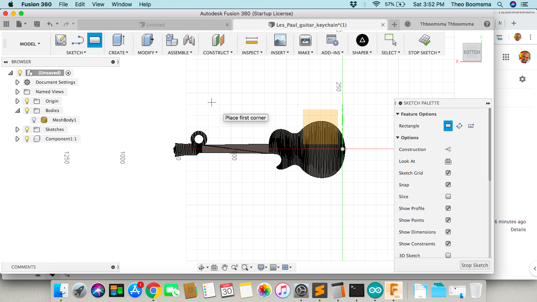Screen dimensions: 537x302
Task: Open Arduino from the Dock
Action: [375, 291]
